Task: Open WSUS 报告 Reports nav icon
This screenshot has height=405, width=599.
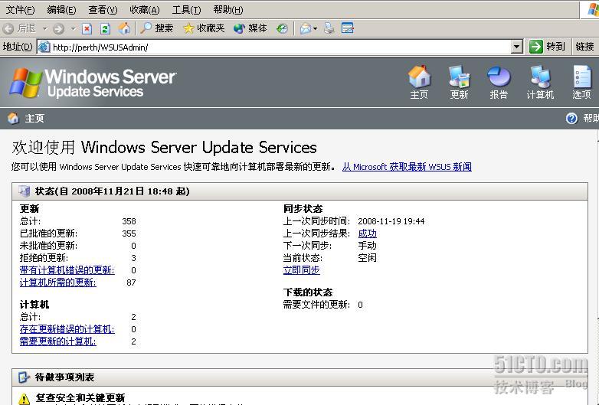Action: (499, 82)
